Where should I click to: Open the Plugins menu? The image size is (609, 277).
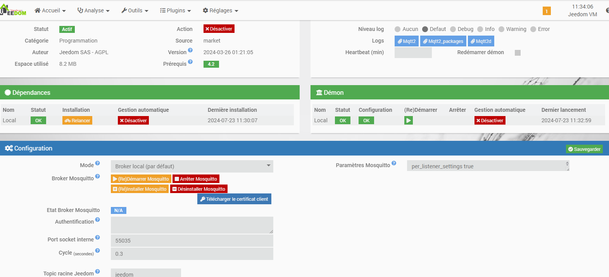pyautogui.click(x=176, y=10)
